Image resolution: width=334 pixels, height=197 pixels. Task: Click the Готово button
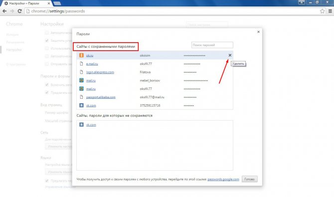click(x=249, y=179)
